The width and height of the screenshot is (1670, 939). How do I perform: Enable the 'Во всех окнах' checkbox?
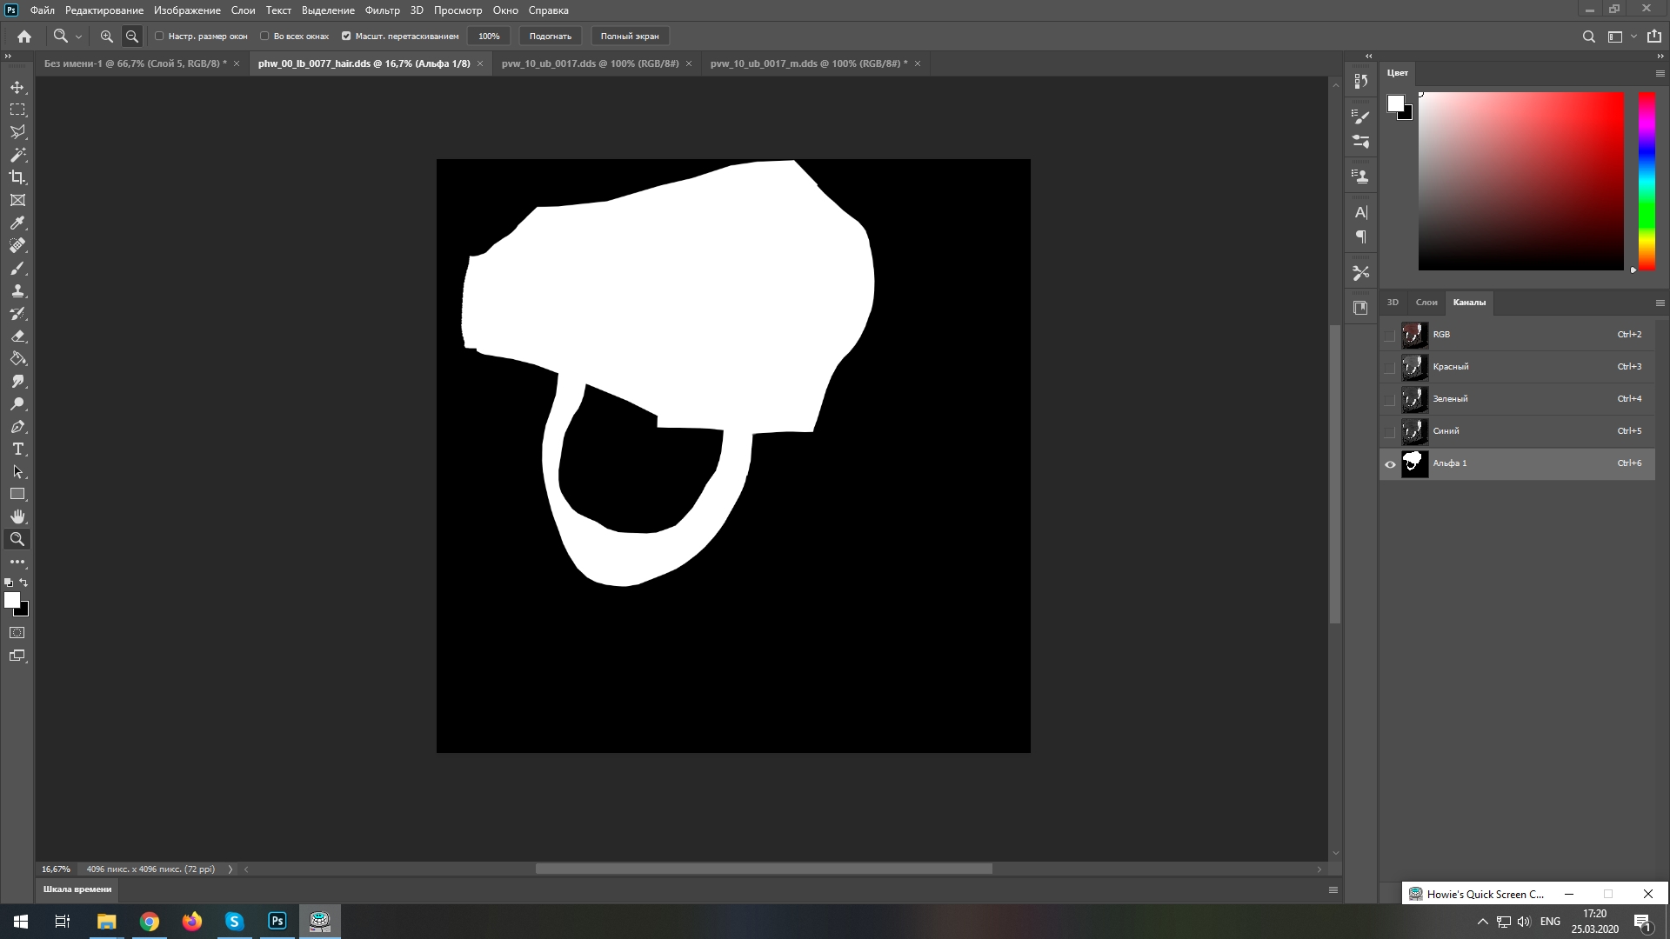pyautogui.click(x=264, y=37)
